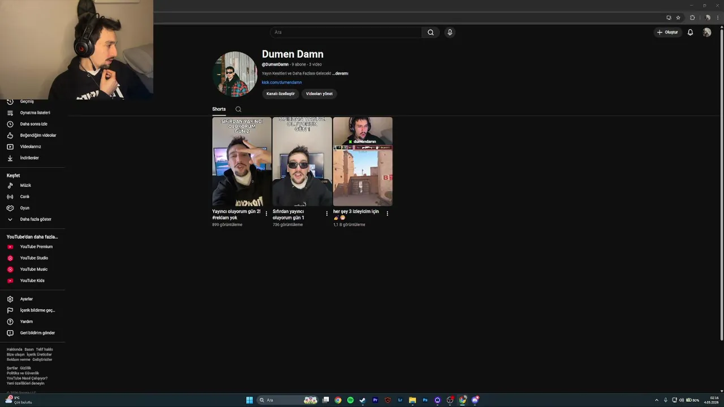Expand channel description with ...devamı
Screen dimensions: 724x407
341,73
